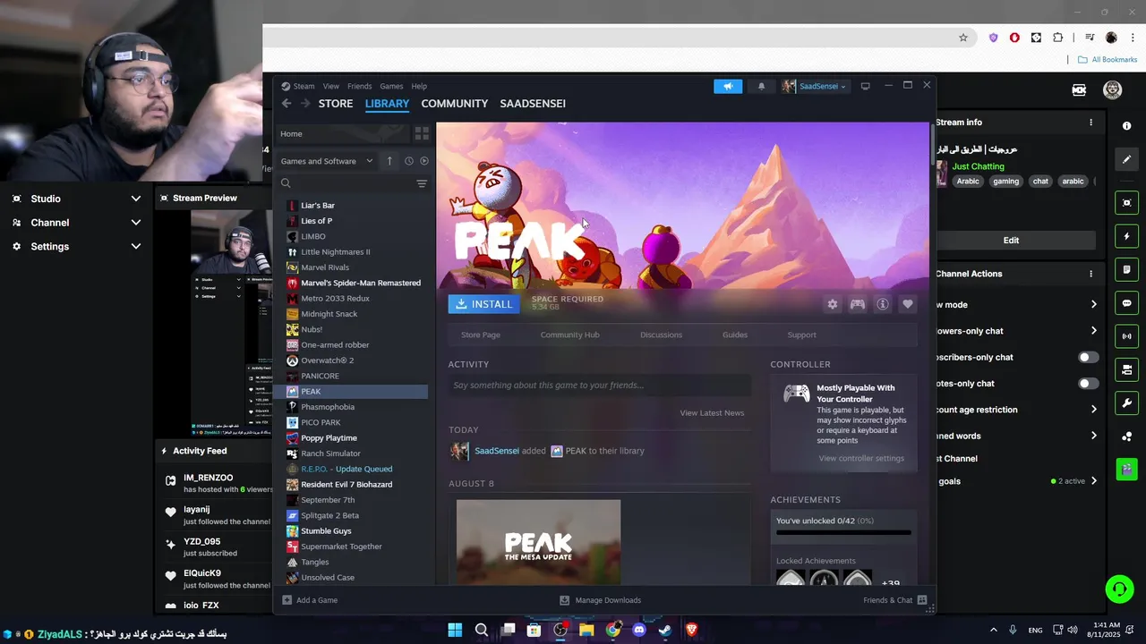This screenshot has width=1146, height=644.
Task: Open PEAK controller layout icon
Action: click(858, 304)
